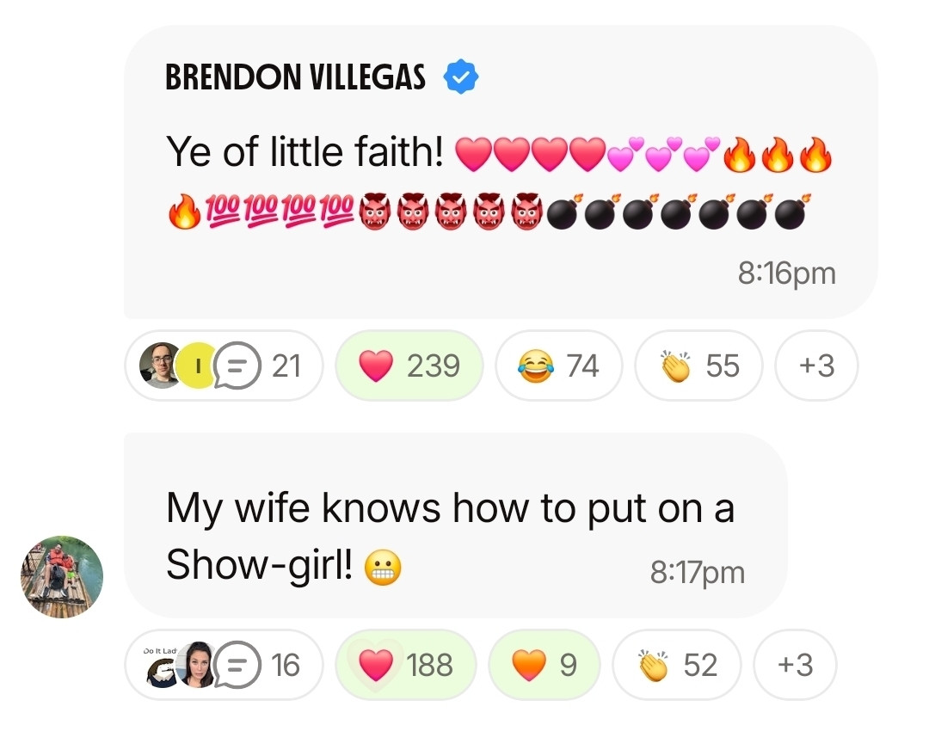Click the 8:17pm message timestamp
The width and height of the screenshot is (929, 731).
click(x=698, y=573)
